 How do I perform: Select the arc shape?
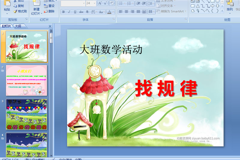(x=202, y=11)
